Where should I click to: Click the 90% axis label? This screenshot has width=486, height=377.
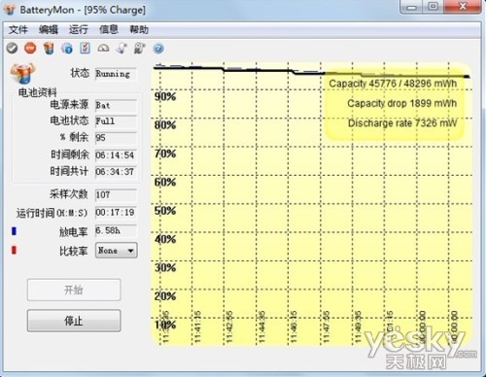click(165, 96)
